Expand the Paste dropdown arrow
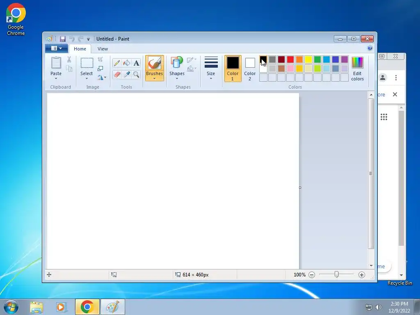The width and height of the screenshot is (420, 315). [x=56, y=79]
